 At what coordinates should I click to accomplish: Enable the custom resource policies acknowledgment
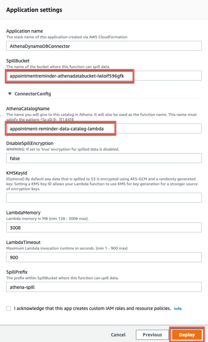click(9, 308)
